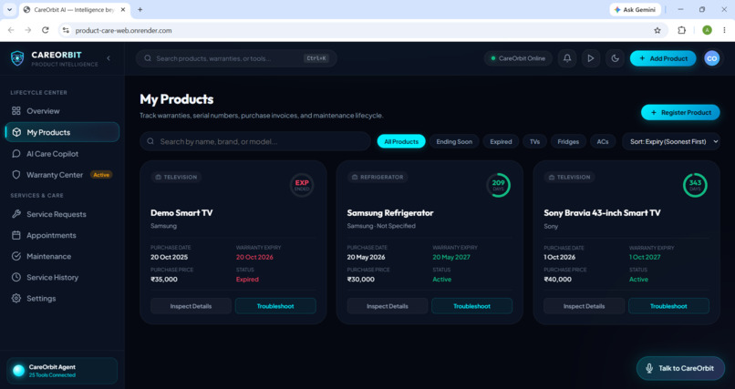The image size is (735, 389).
Task: Bookmark this page with the star icon
Action: tap(657, 30)
